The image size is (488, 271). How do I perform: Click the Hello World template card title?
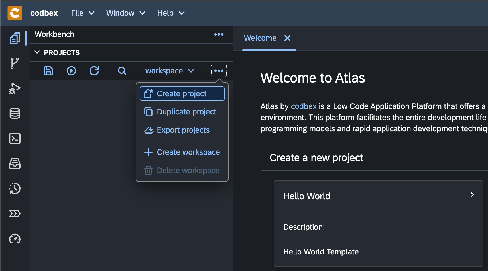click(307, 196)
